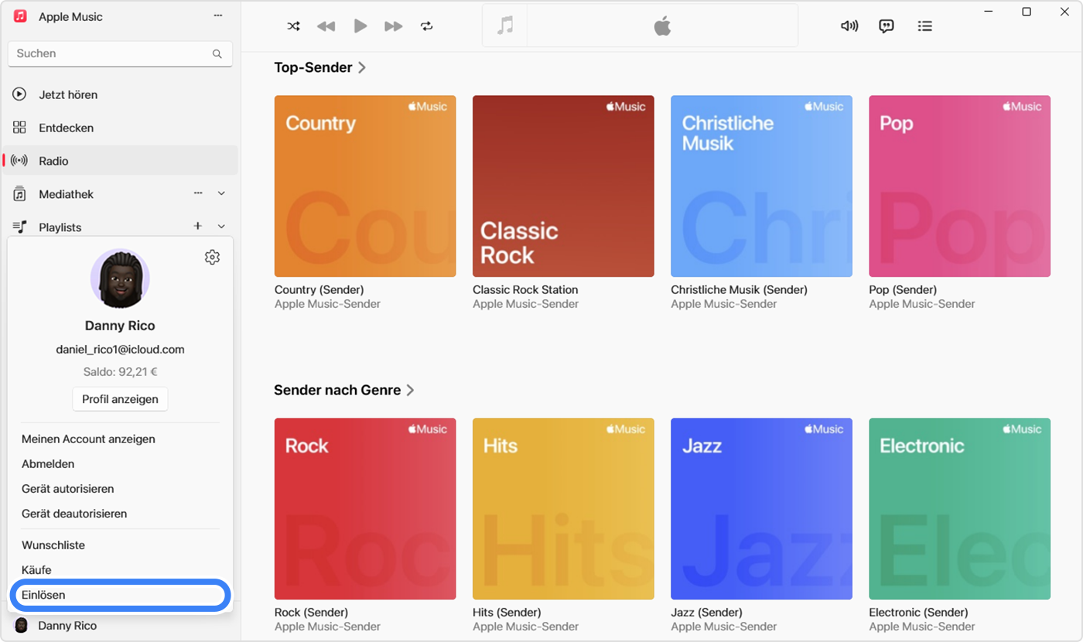Choose Gerät autorisieren
The height and width of the screenshot is (642, 1083).
[x=68, y=489]
